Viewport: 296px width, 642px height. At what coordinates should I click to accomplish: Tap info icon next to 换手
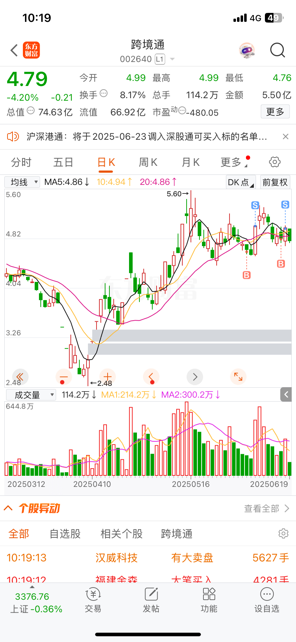(104, 94)
